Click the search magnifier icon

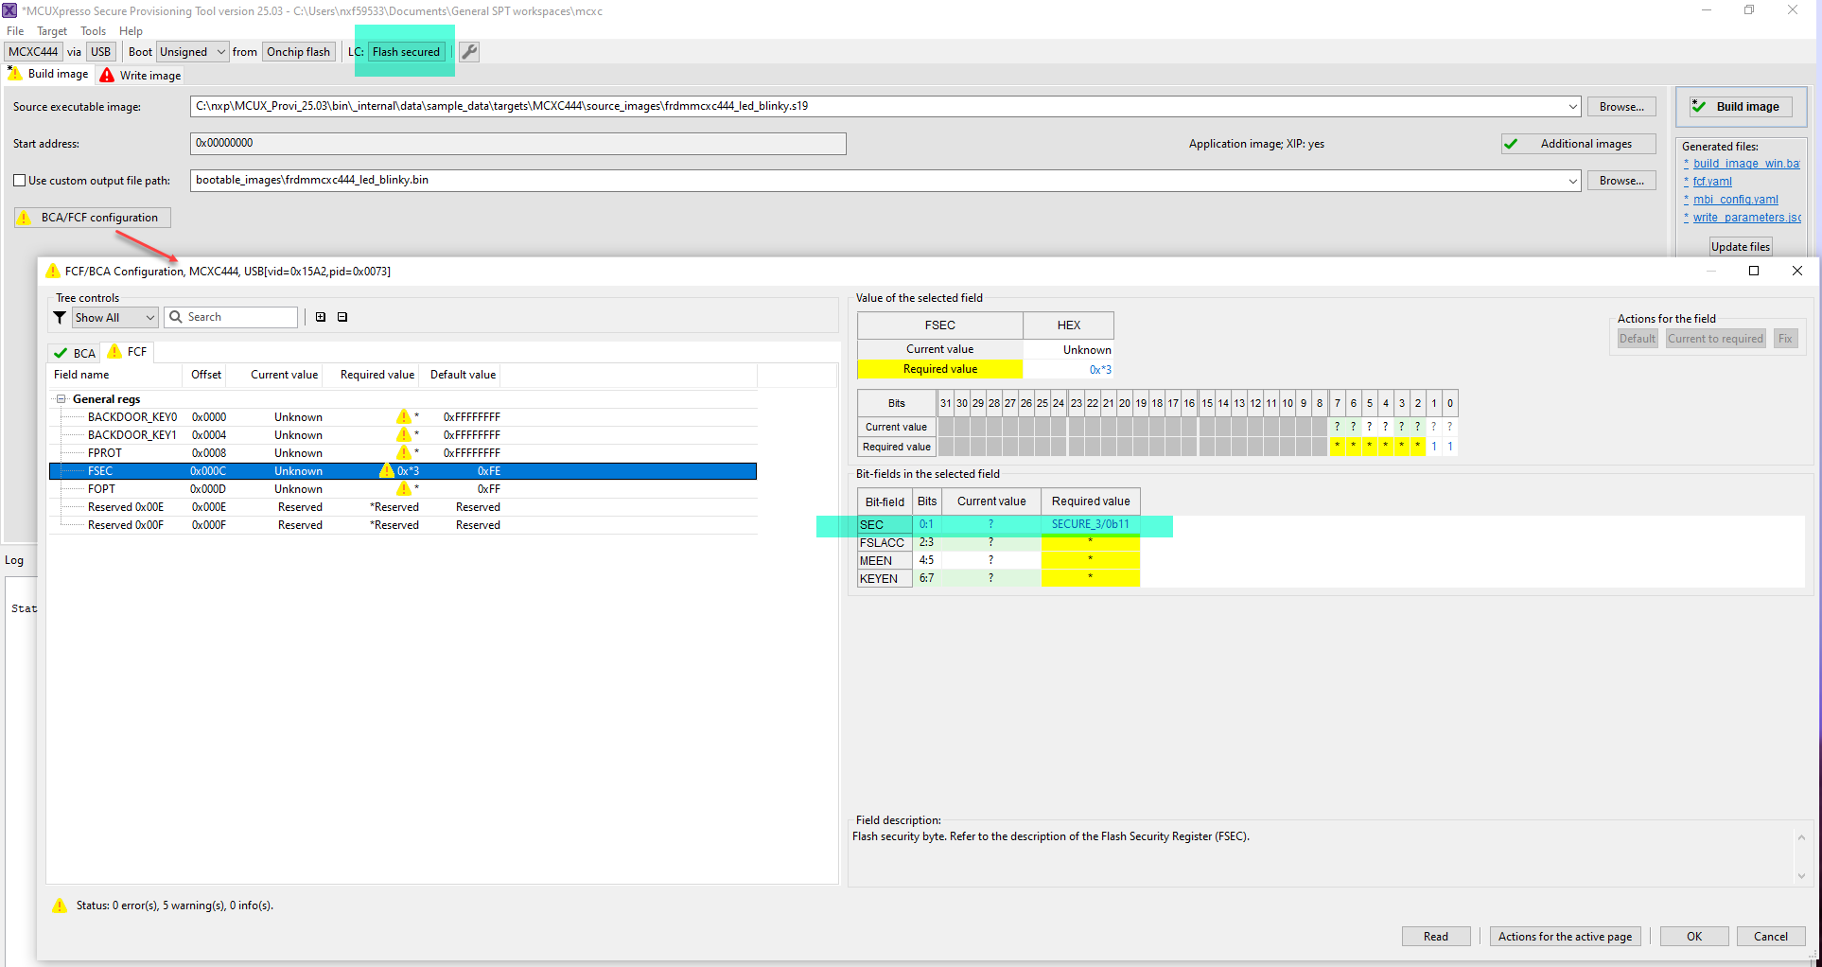tap(175, 317)
